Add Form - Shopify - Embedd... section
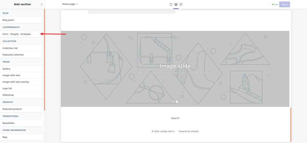The image size is (307, 143). [x=22, y=34]
